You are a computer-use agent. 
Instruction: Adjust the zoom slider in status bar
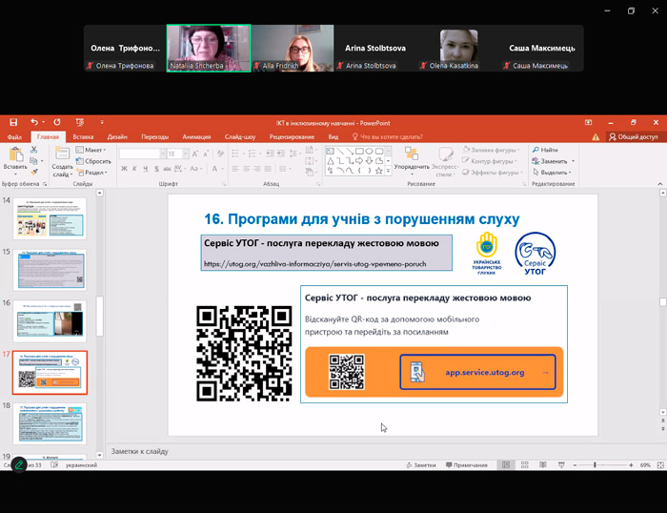pos(595,464)
